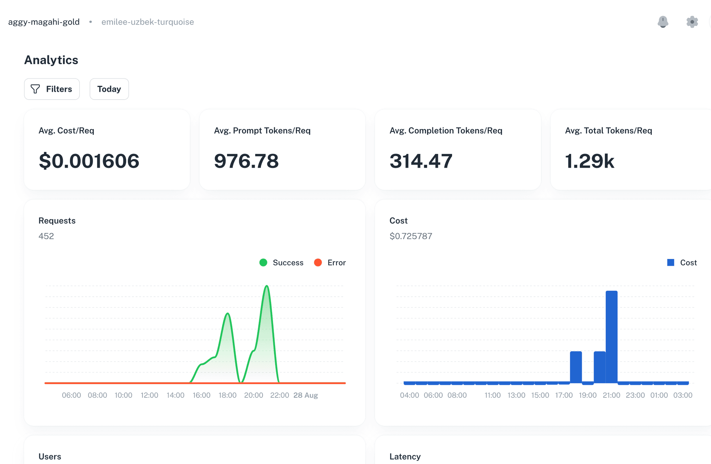
Task: Click the funnel icon in Filters
Action: [x=35, y=89]
